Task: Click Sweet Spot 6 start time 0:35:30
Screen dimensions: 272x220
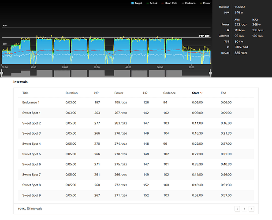Action: coord(197,164)
